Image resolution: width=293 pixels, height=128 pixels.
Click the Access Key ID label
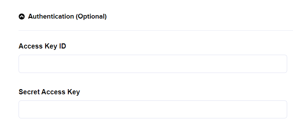click(x=42, y=46)
